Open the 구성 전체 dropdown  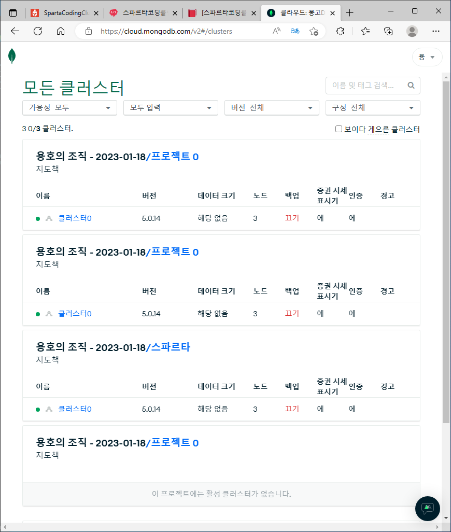coord(373,108)
